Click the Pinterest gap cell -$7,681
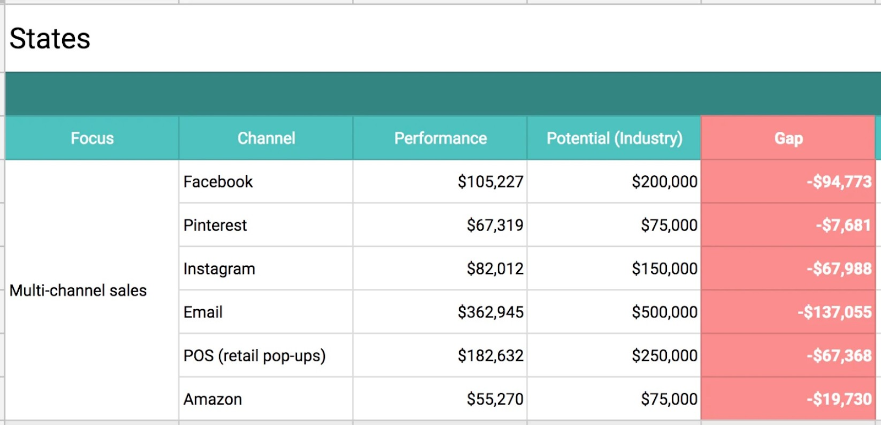The width and height of the screenshot is (881, 425). 843,225
